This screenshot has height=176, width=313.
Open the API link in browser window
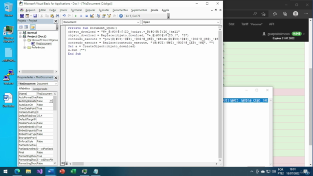271,24
